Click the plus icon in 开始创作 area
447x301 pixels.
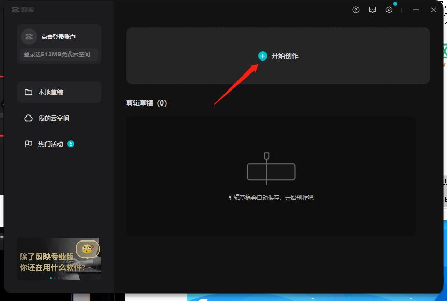click(x=262, y=55)
